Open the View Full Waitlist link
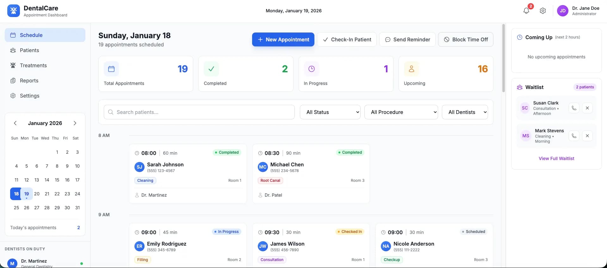The height and width of the screenshot is (268, 607). pos(556,158)
